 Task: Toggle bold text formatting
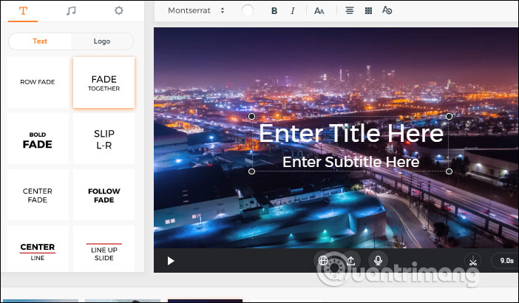tap(274, 11)
